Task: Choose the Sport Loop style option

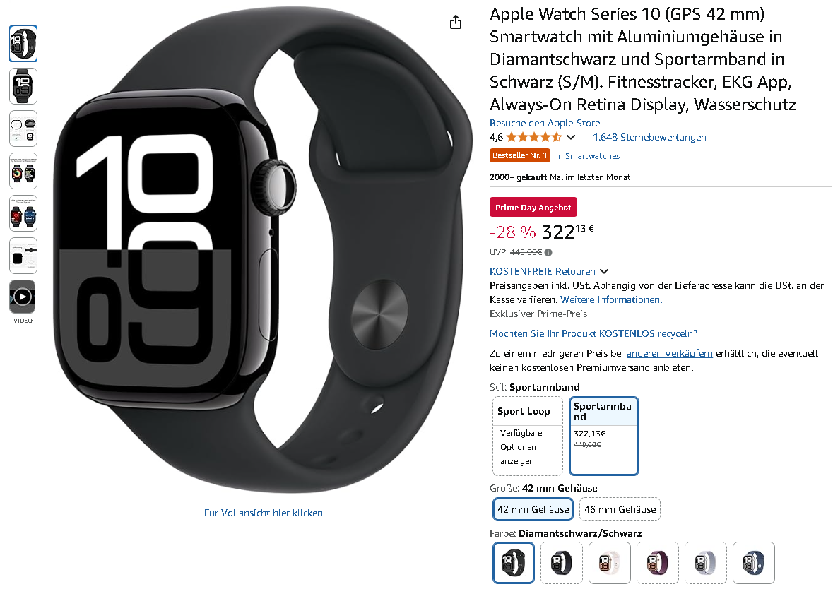Action: tap(528, 436)
